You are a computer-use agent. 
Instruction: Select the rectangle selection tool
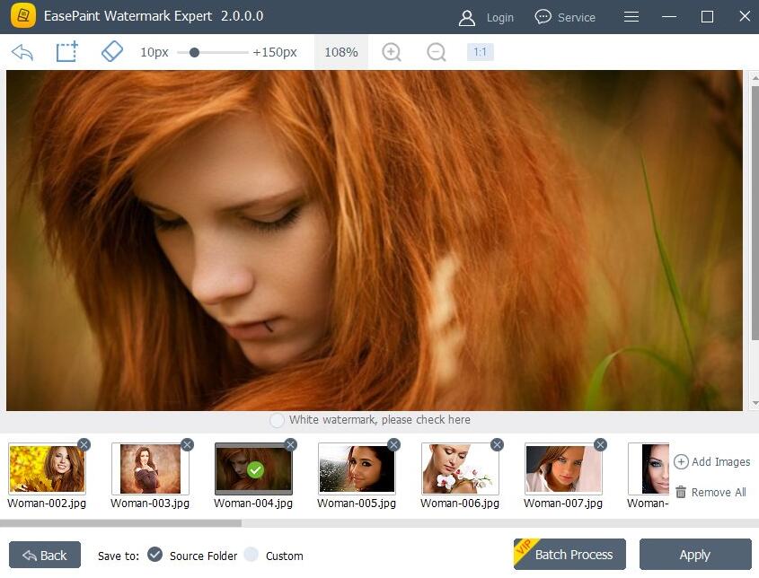(66, 51)
